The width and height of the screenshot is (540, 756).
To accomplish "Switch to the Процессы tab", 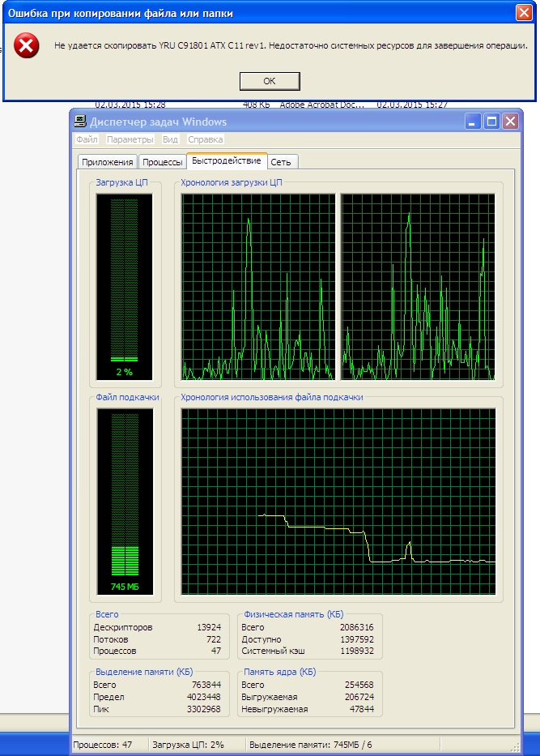I will (163, 162).
